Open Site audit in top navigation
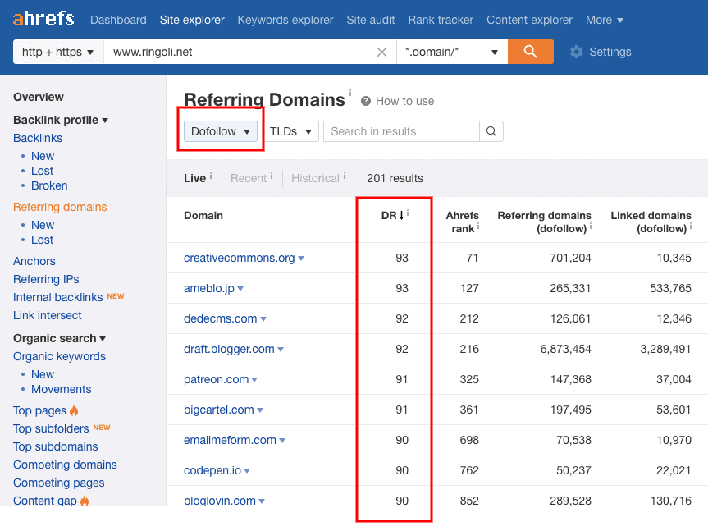 [371, 20]
